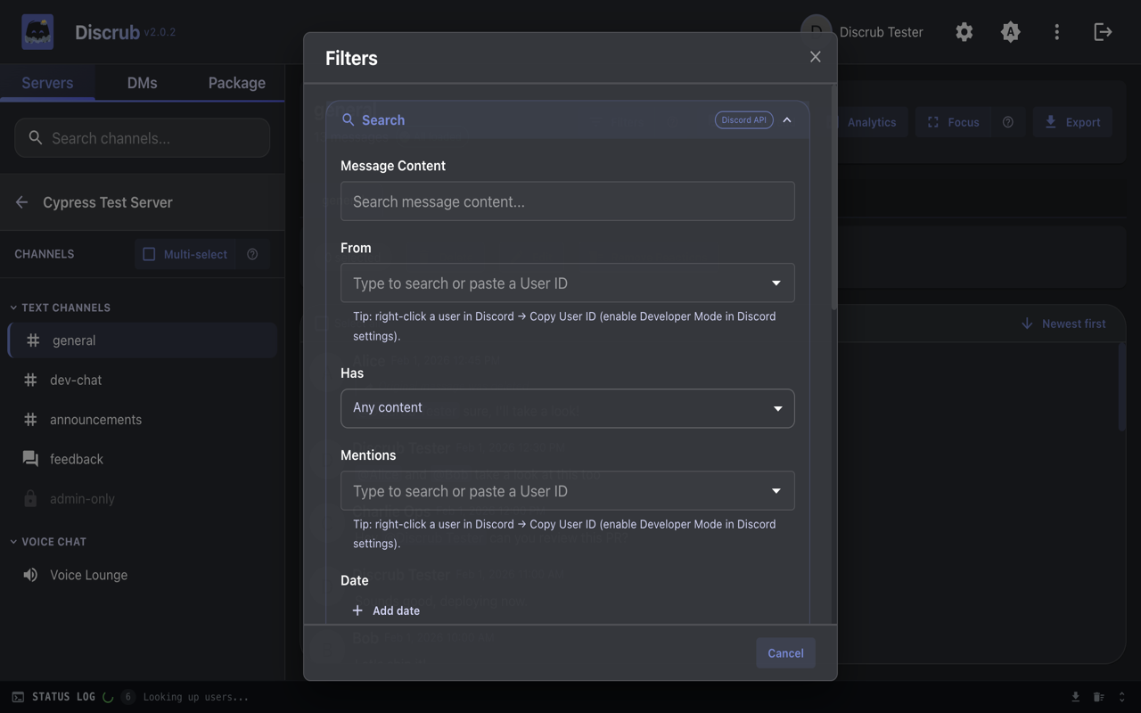Image resolution: width=1141 pixels, height=713 pixels.
Task: Select the admin-only locked channel
Action: pos(142,499)
